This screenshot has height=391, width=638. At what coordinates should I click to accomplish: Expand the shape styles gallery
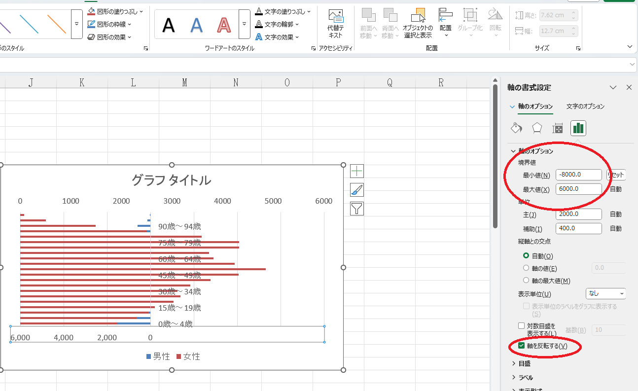[77, 24]
